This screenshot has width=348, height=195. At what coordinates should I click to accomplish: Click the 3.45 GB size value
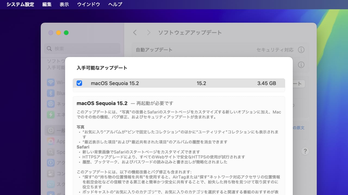(266, 83)
